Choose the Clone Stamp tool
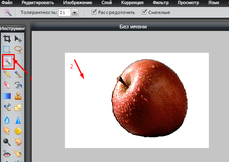229x162 pixels. point(18,96)
